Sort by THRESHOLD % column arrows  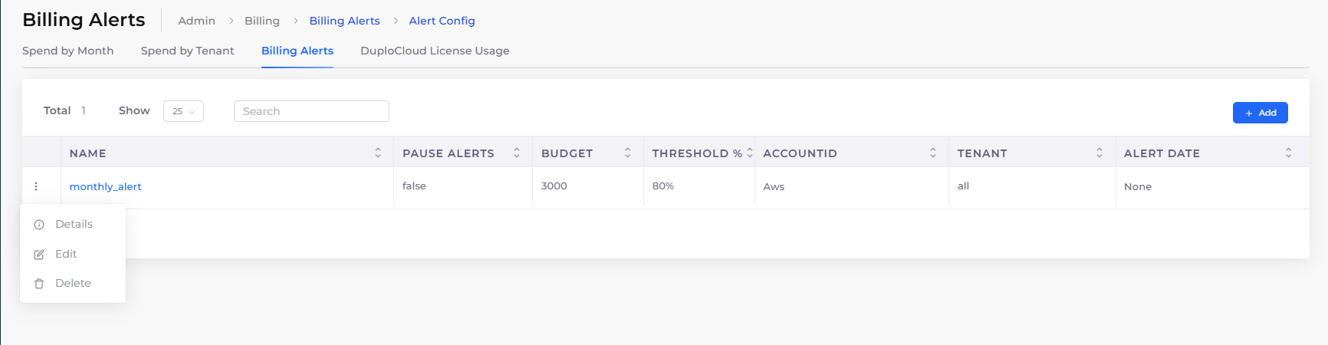(x=749, y=153)
